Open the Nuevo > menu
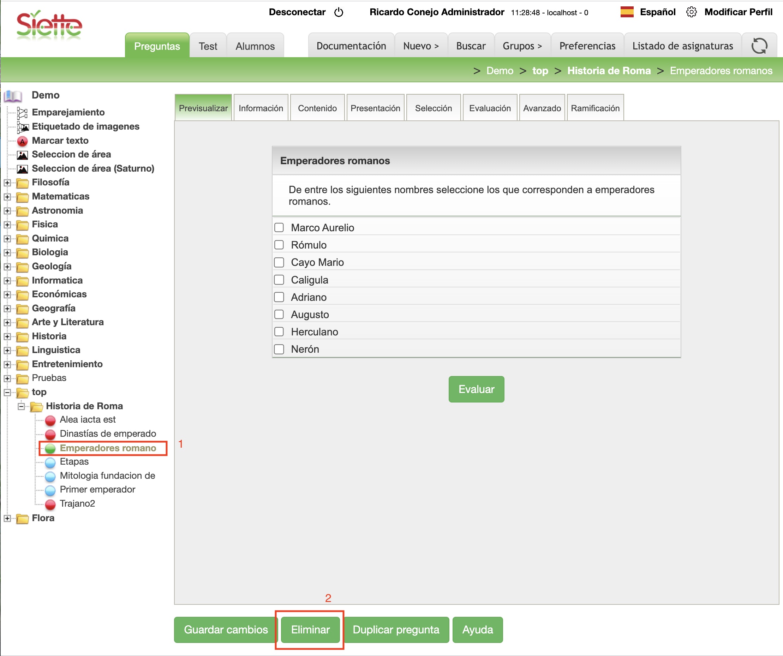The image size is (783, 656). click(420, 46)
